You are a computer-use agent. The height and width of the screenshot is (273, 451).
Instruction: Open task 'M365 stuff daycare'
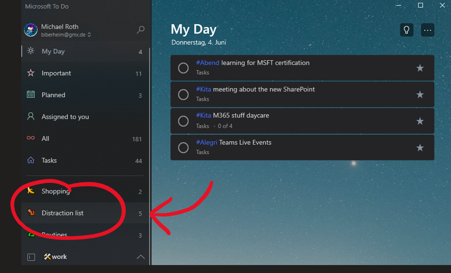pos(302,121)
